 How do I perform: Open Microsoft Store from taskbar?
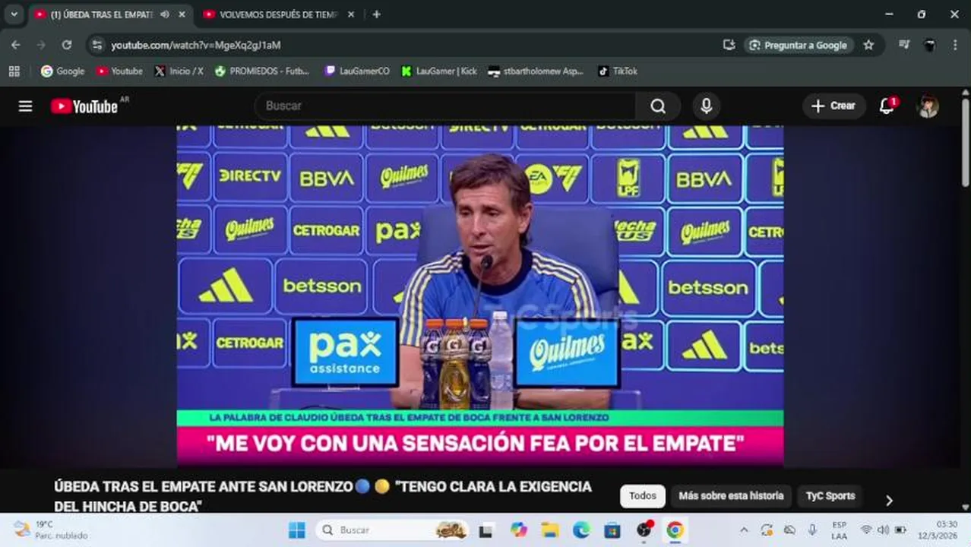click(612, 530)
